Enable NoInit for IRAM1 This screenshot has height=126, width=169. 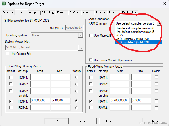point(156,101)
